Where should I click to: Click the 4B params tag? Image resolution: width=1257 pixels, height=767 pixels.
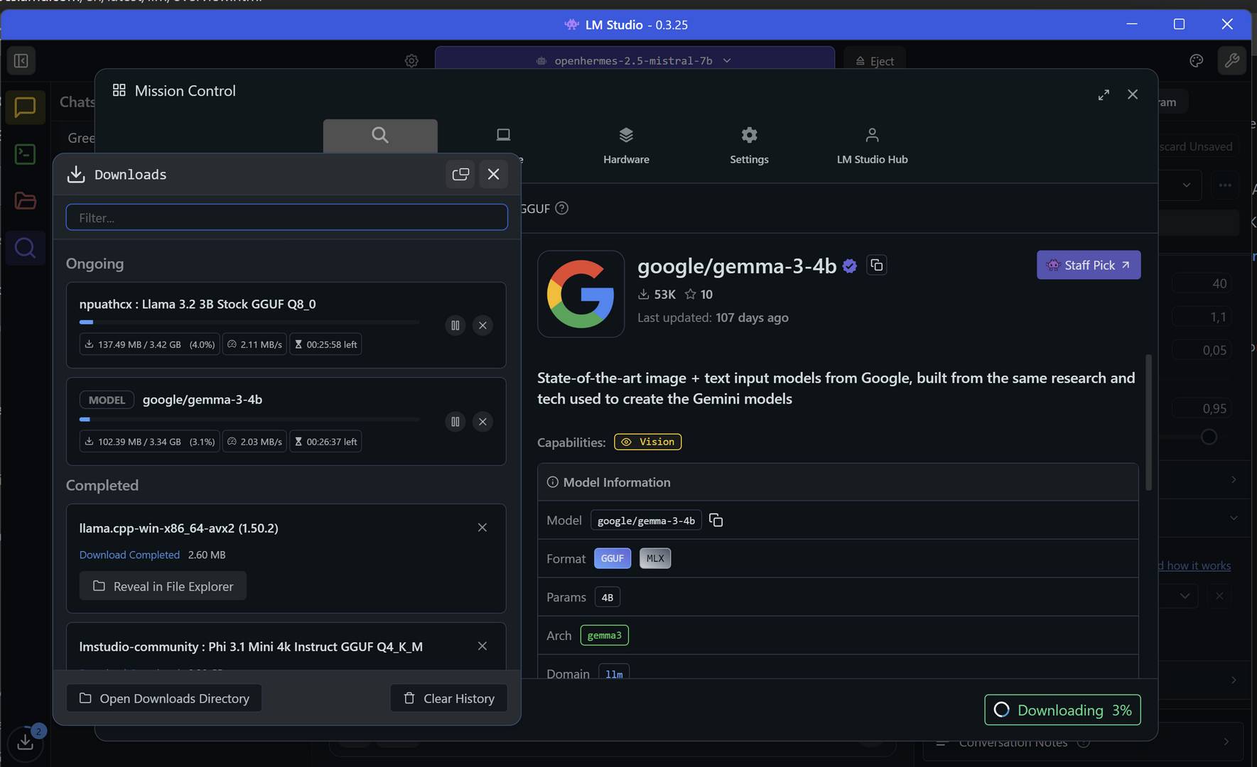pyautogui.click(x=607, y=597)
